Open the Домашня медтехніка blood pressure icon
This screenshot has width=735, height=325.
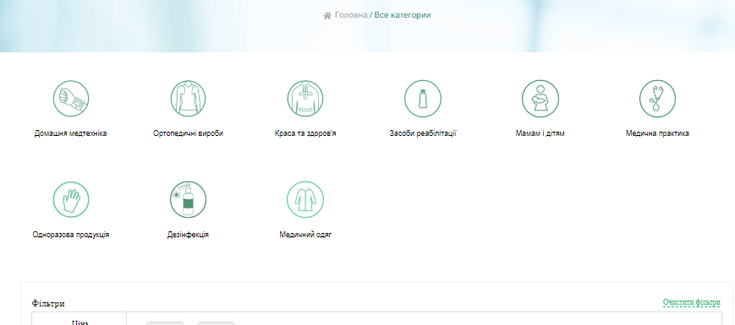click(x=71, y=99)
